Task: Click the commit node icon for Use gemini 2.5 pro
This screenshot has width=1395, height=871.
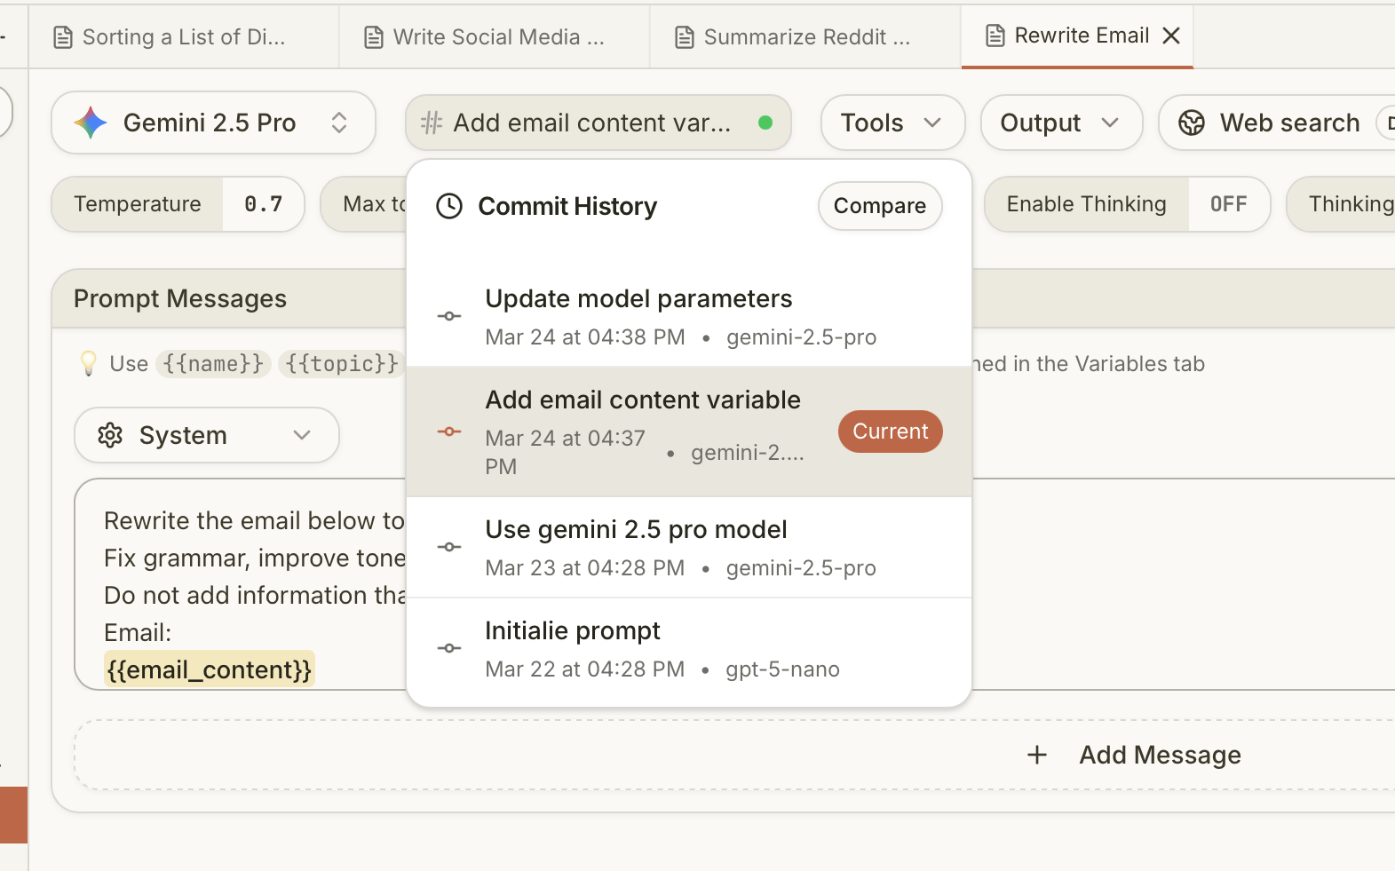Action: click(449, 547)
